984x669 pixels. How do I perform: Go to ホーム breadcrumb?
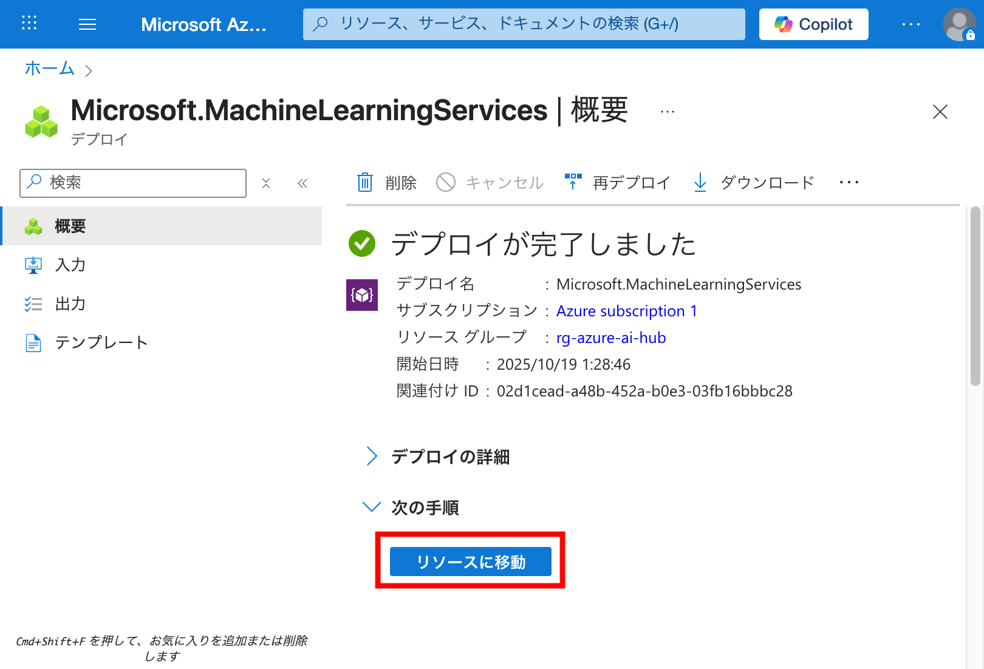point(49,68)
